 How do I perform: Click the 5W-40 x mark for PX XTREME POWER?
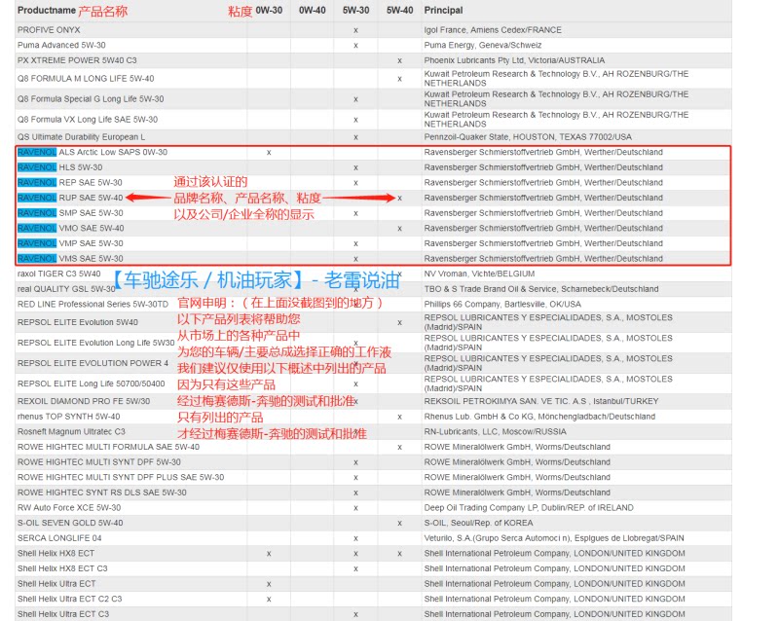click(399, 60)
